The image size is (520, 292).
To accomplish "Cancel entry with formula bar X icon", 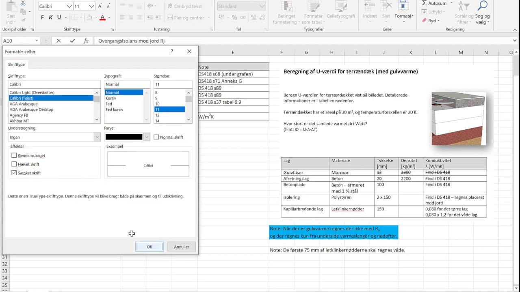I will 58,41.
